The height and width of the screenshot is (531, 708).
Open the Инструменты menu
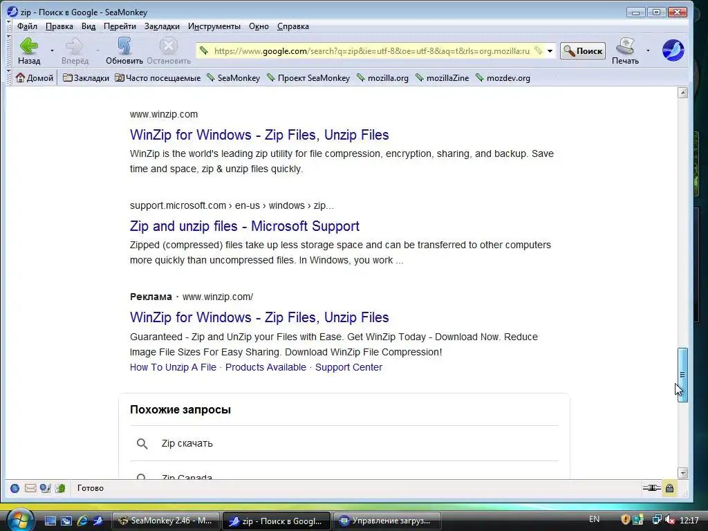pos(214,26)
